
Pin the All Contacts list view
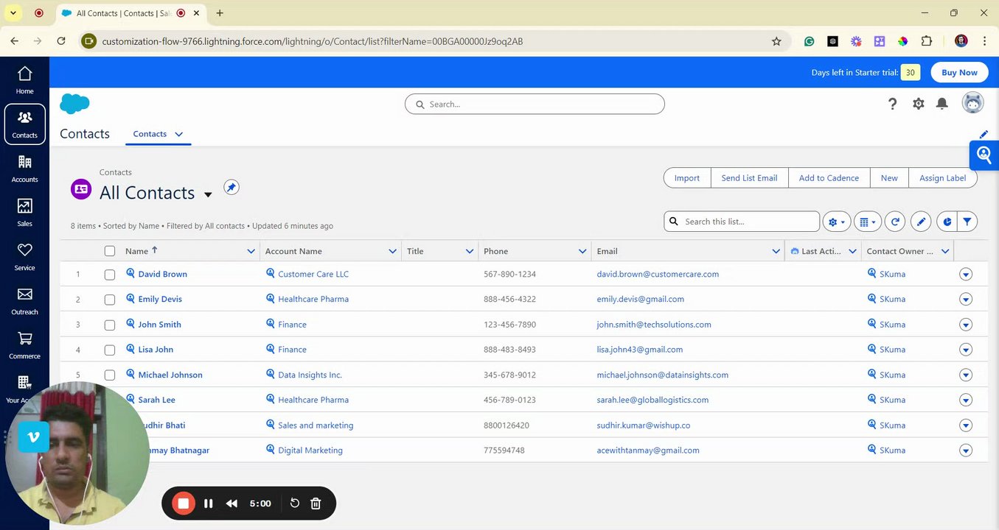click(232, 188)
